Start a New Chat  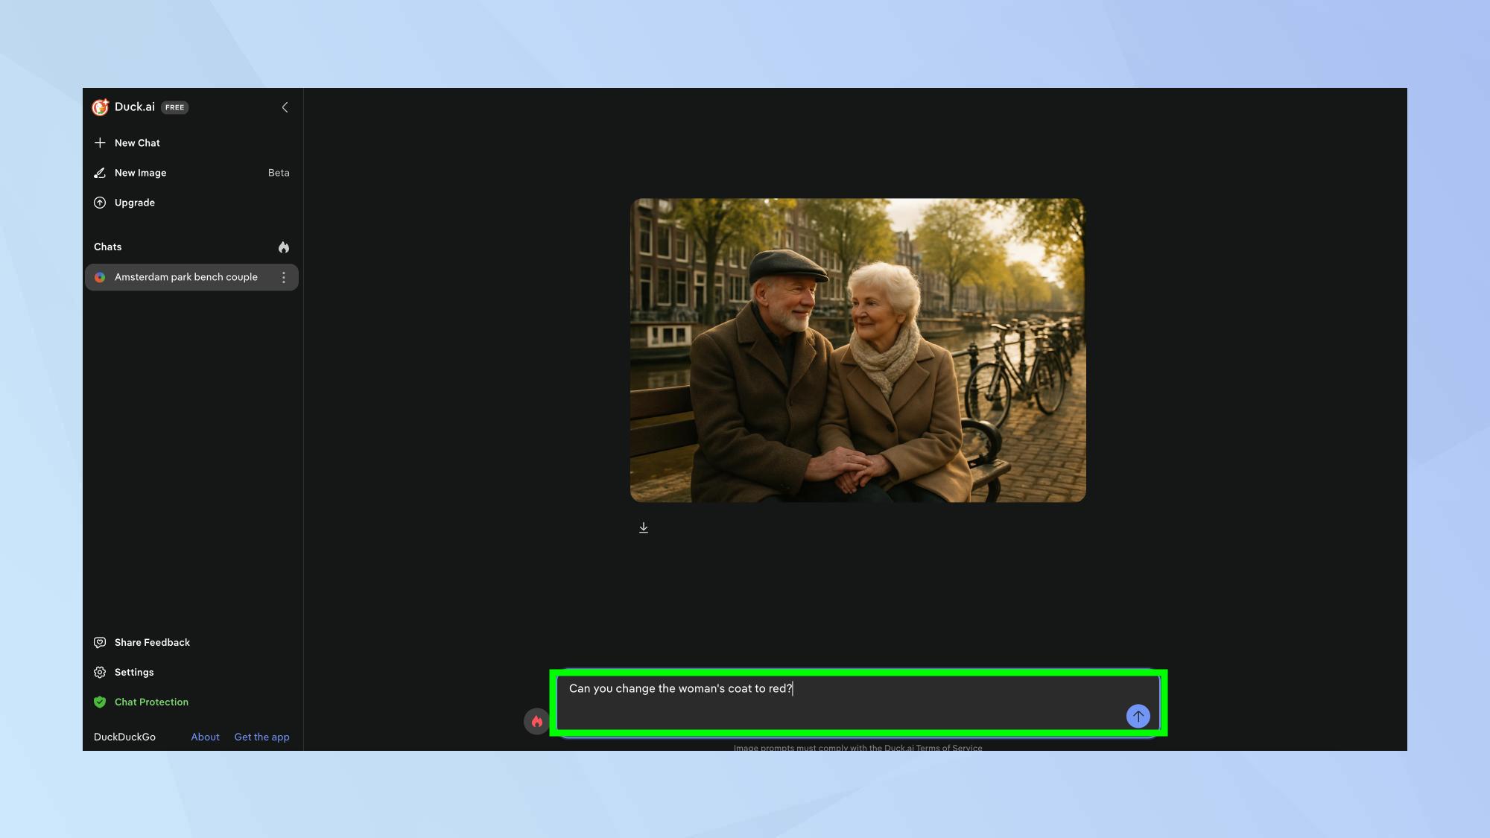coord(137,142)
